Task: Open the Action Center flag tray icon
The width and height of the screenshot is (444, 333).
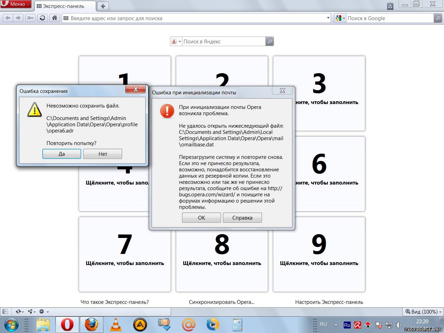Action: (x=379, y=325)
